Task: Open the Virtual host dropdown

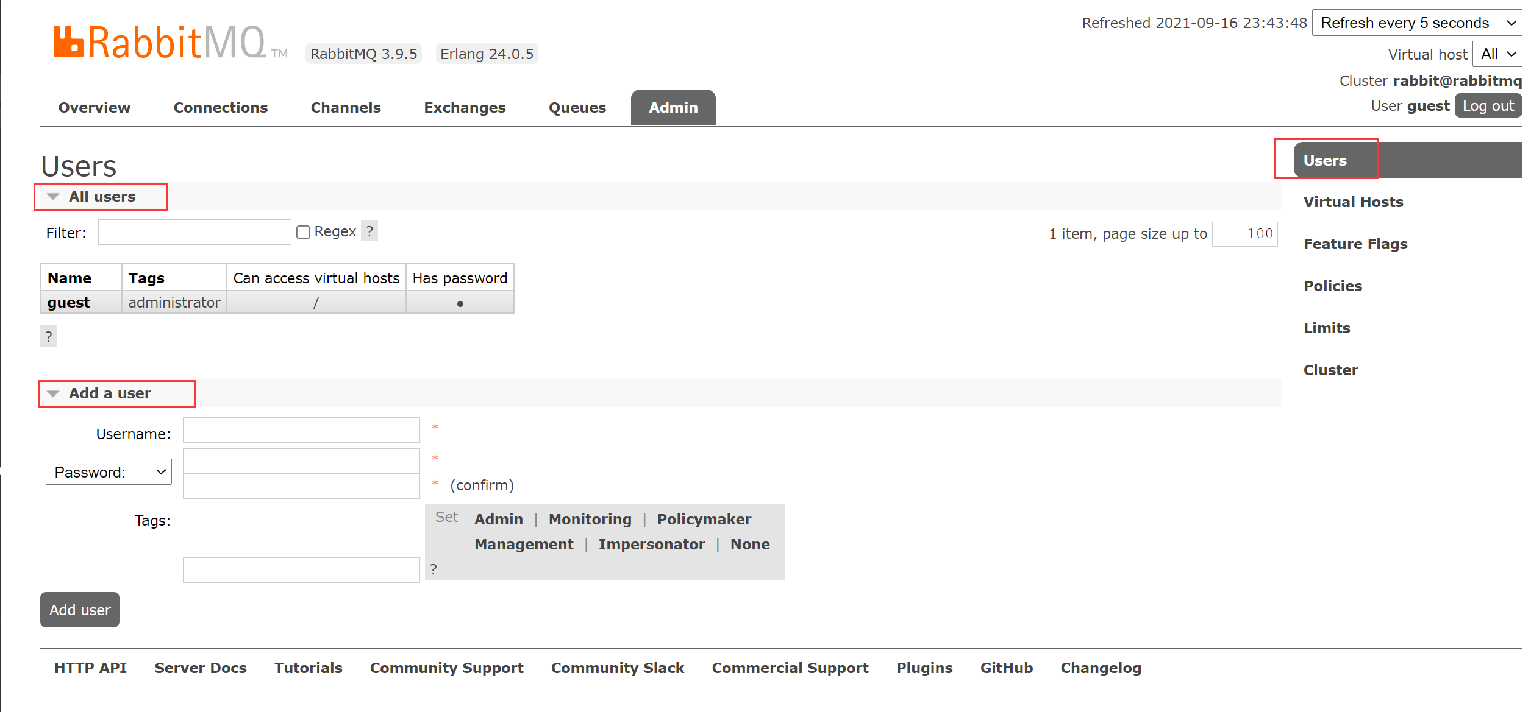Action: (1497, 54)
